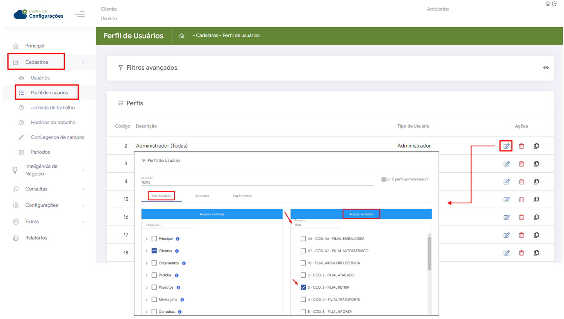564x319 pixels.
Task: Switch to the Acessos tab
Action: pyautogui.click(x=202, y=196)
